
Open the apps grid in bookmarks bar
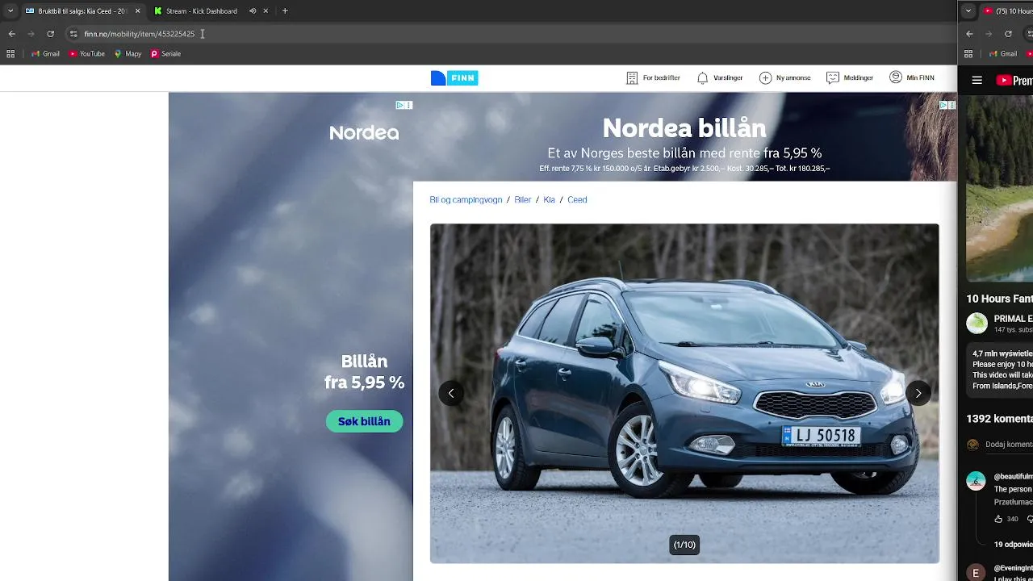pyautogui.click(x=10, y=54)
